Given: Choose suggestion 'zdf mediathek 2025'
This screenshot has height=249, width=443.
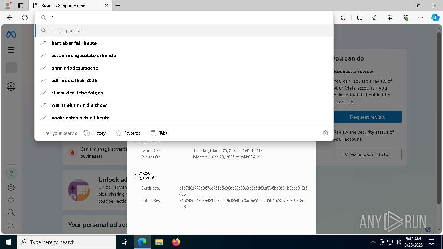Looking at the screenshot, I should (x=184, y=80).
